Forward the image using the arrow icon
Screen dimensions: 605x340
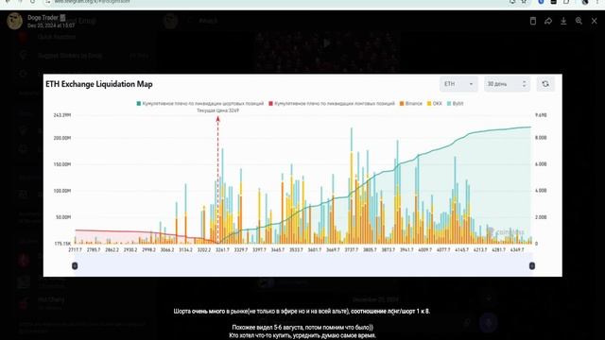pyautogui.click(x=548, y=21)
